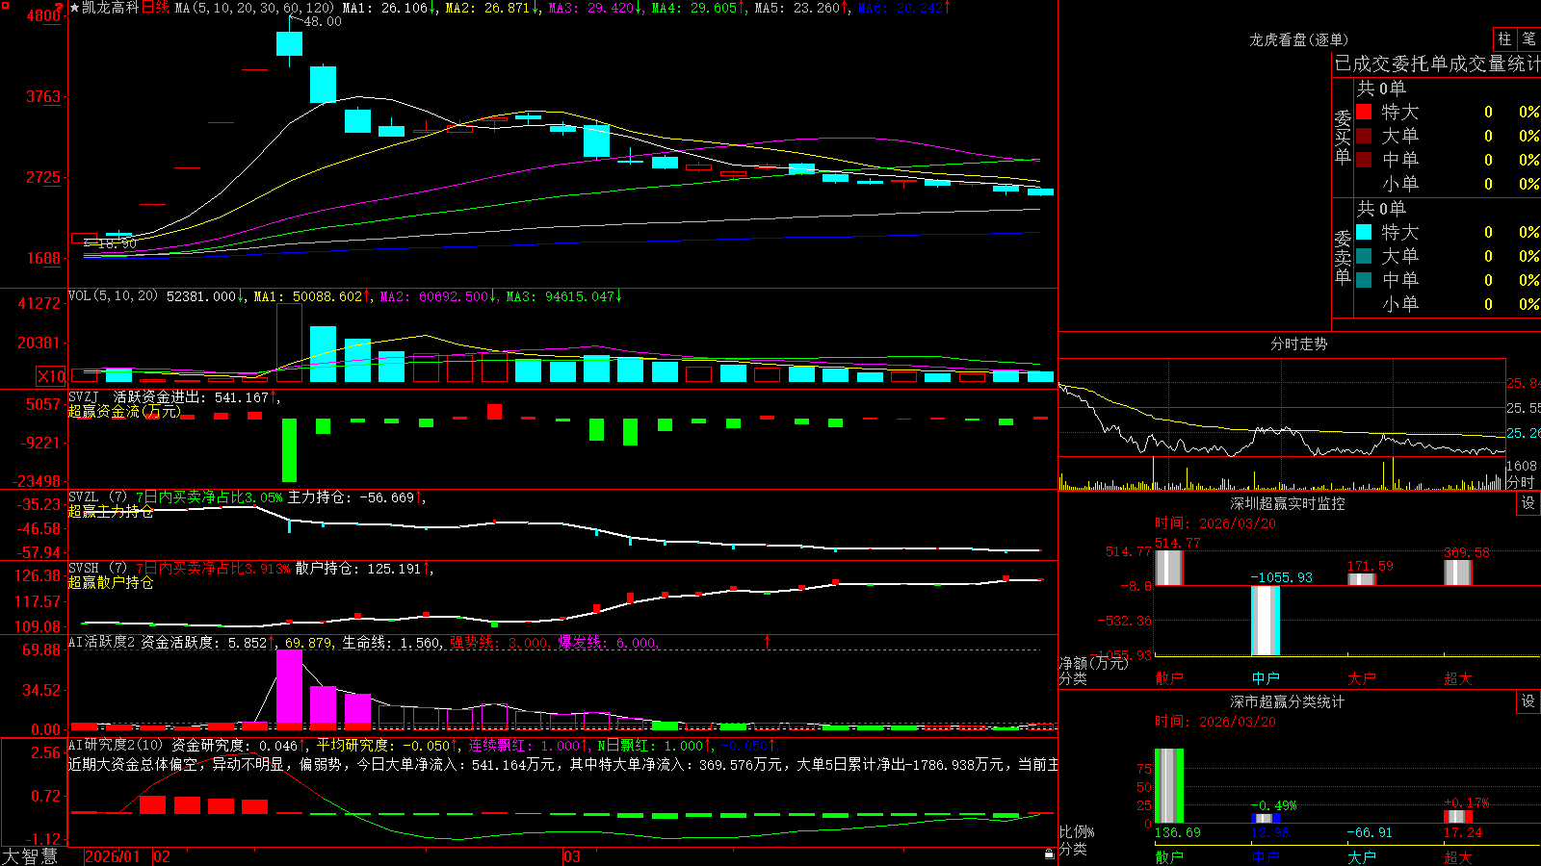The width and height of the screenshot is (1541, 866).
Task: Click the 大户 label in 深圳超赢实时监控
Action: point(1362,678)
